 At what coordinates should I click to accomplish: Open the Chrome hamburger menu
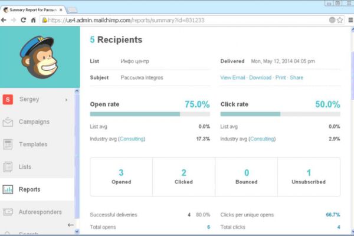[x=350, y=20]
